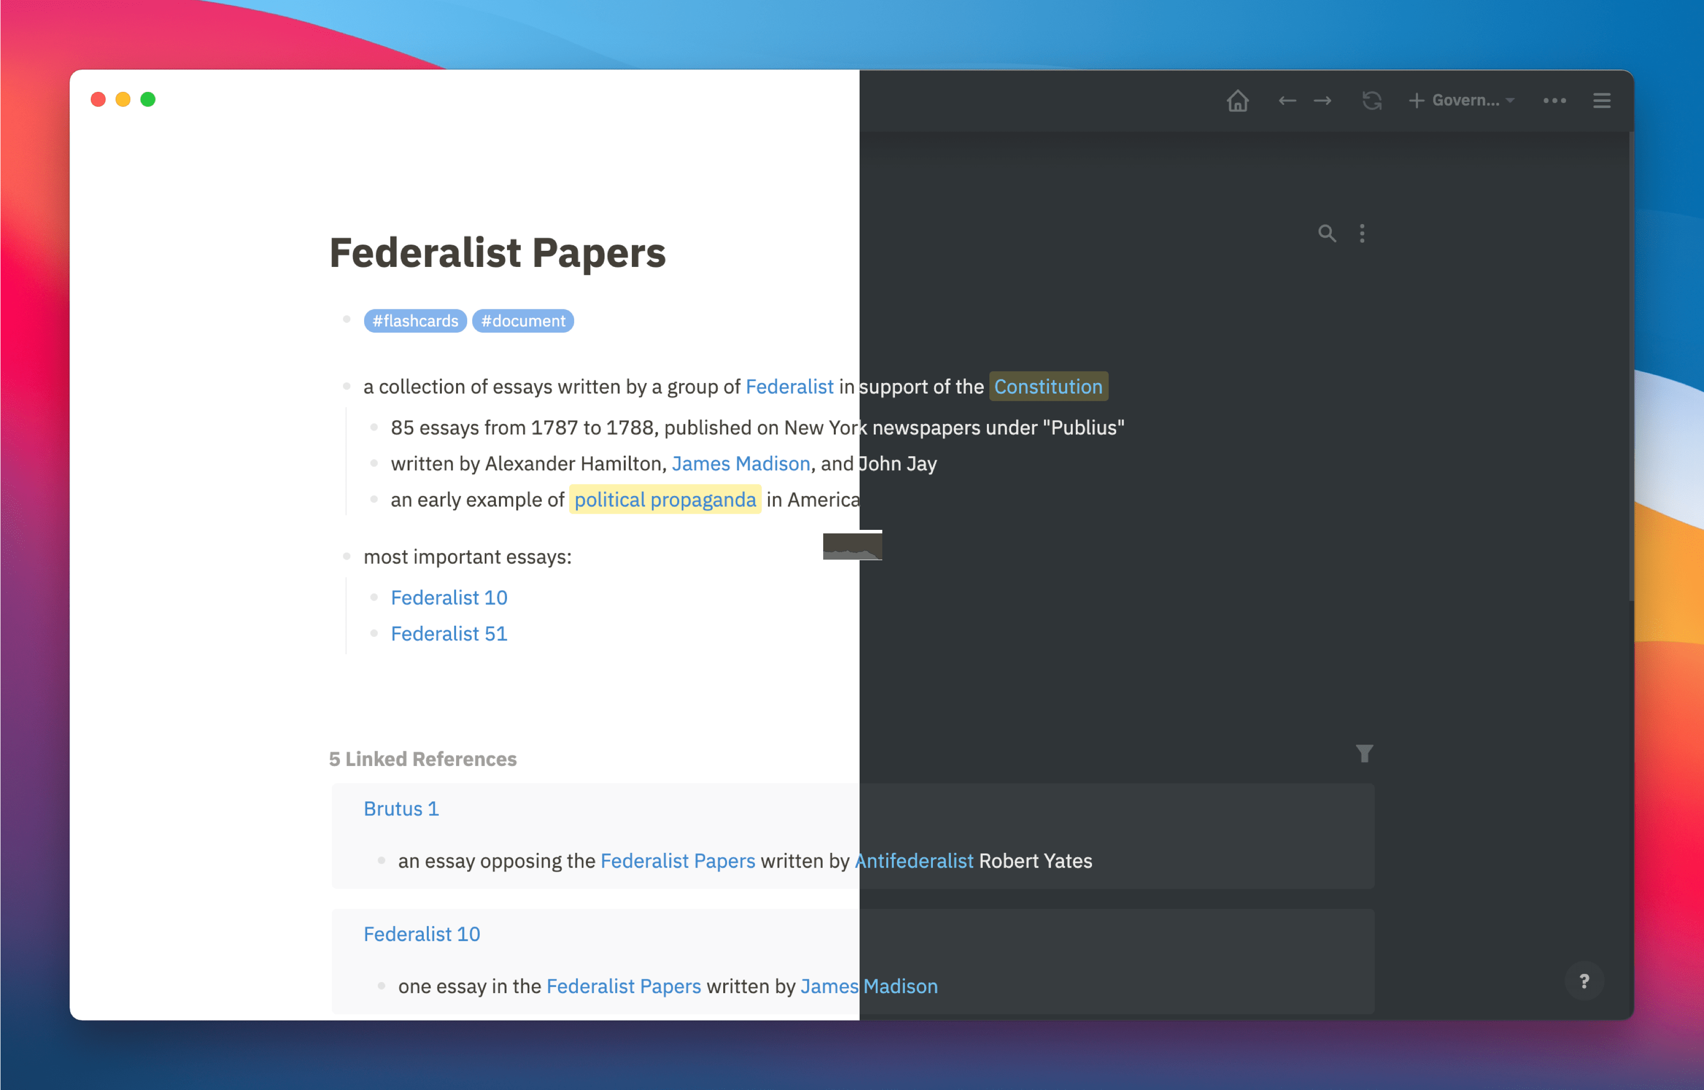
Task: Open the Federalist 51 link
Action: pyautogui.click(x=449, y=634)
